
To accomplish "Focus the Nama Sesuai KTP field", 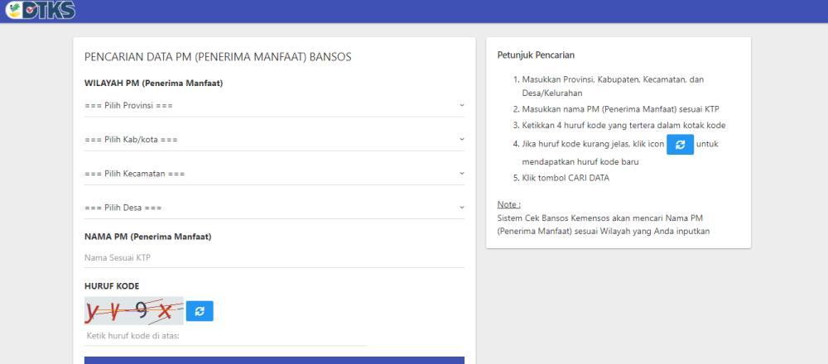I will click(x=274, y=258).
